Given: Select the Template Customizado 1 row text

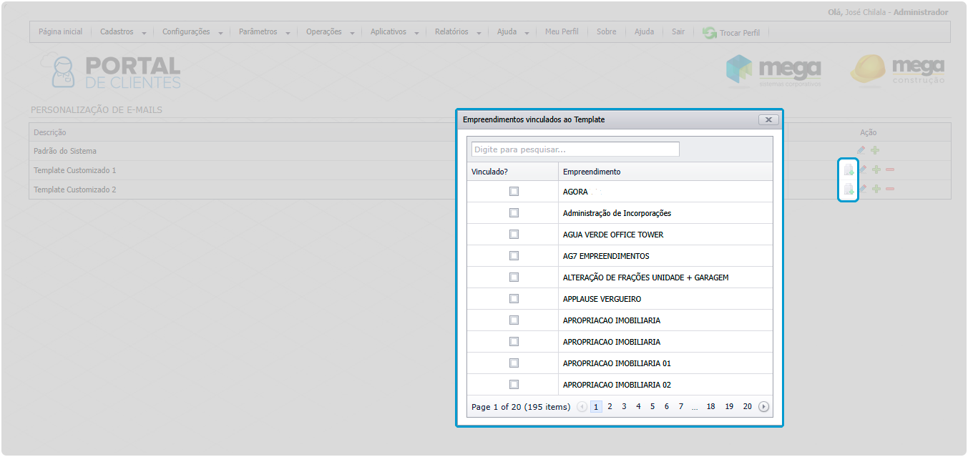Looking at the screenshot, I should pyautogui.click(x=74, y=170).
